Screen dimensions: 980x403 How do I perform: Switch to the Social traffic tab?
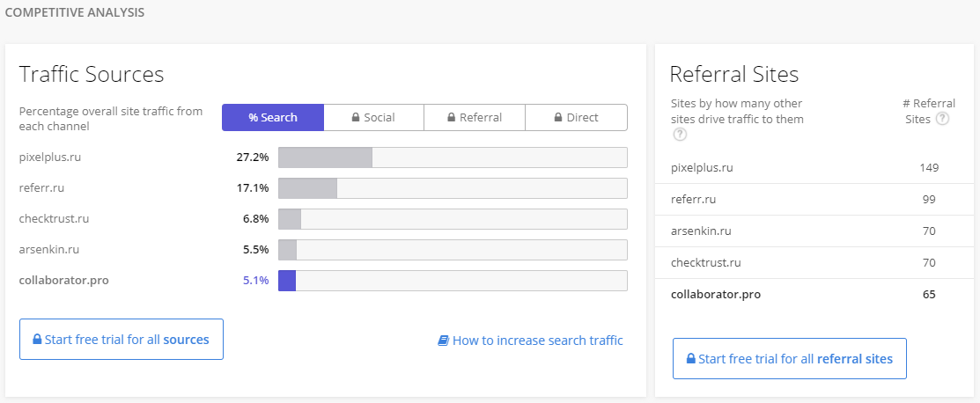pyautogui.click(x=374, y=118)
